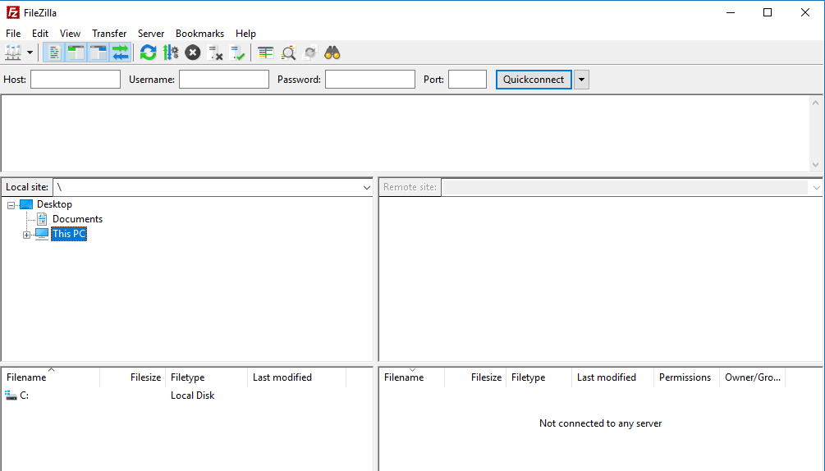
Task: Collapse the Desktop tree node
Action: click(x=11, y=205)
